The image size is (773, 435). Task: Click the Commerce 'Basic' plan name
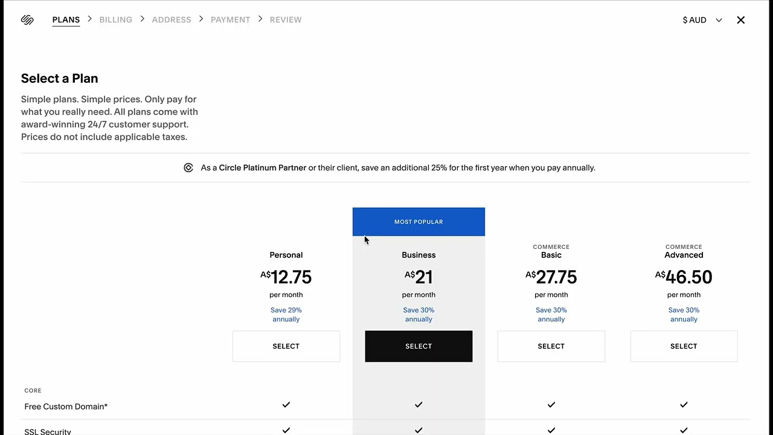(x=551, y=255)
